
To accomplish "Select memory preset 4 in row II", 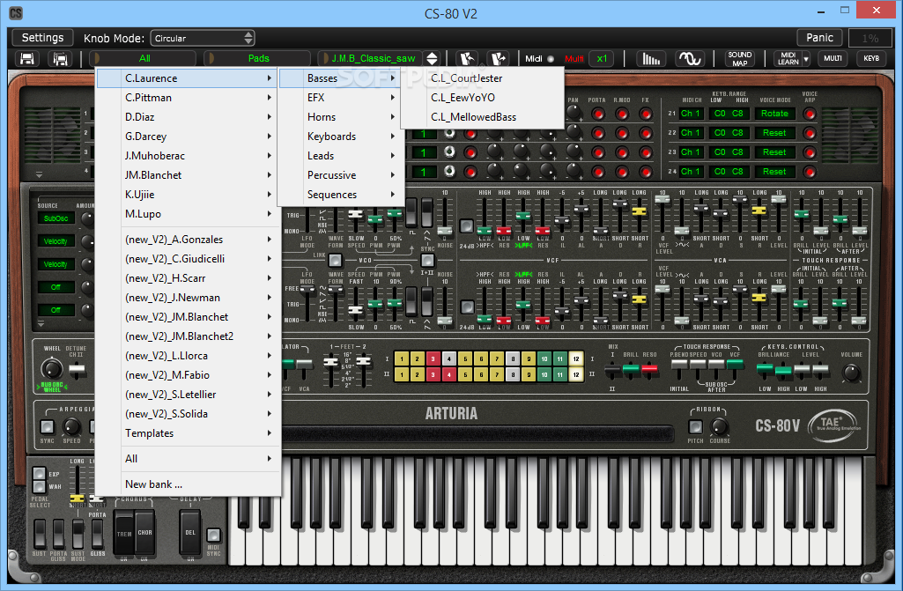I will pos(449,374).
